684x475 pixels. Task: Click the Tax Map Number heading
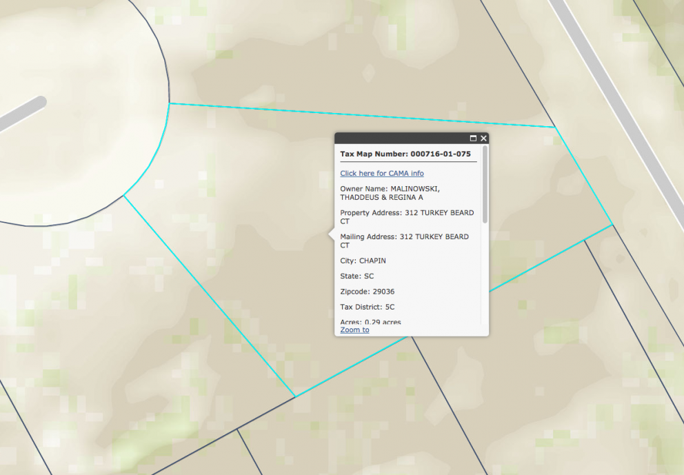(405, 154)
